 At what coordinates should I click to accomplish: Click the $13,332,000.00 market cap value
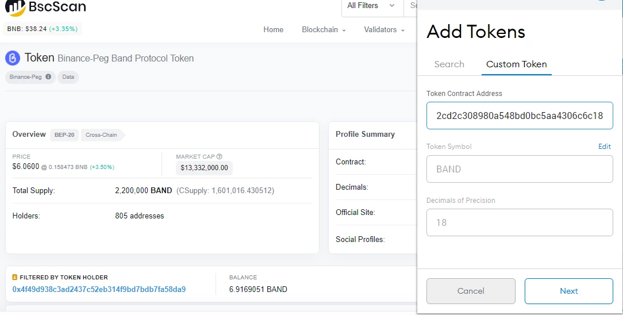204,168
